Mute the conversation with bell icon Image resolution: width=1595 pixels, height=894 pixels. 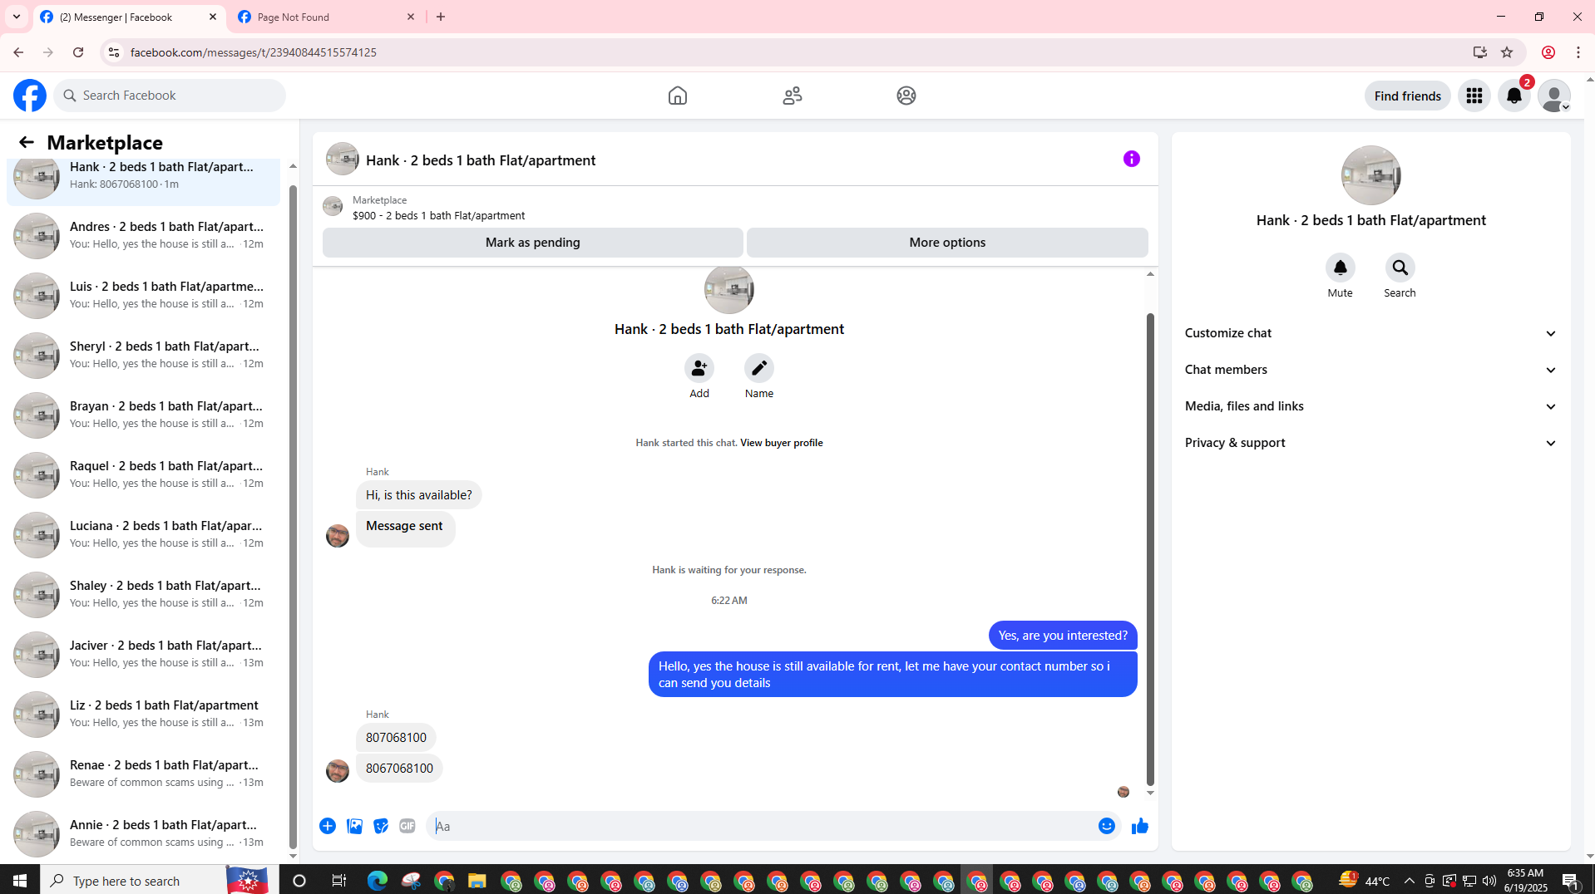tap(1340, 268)
